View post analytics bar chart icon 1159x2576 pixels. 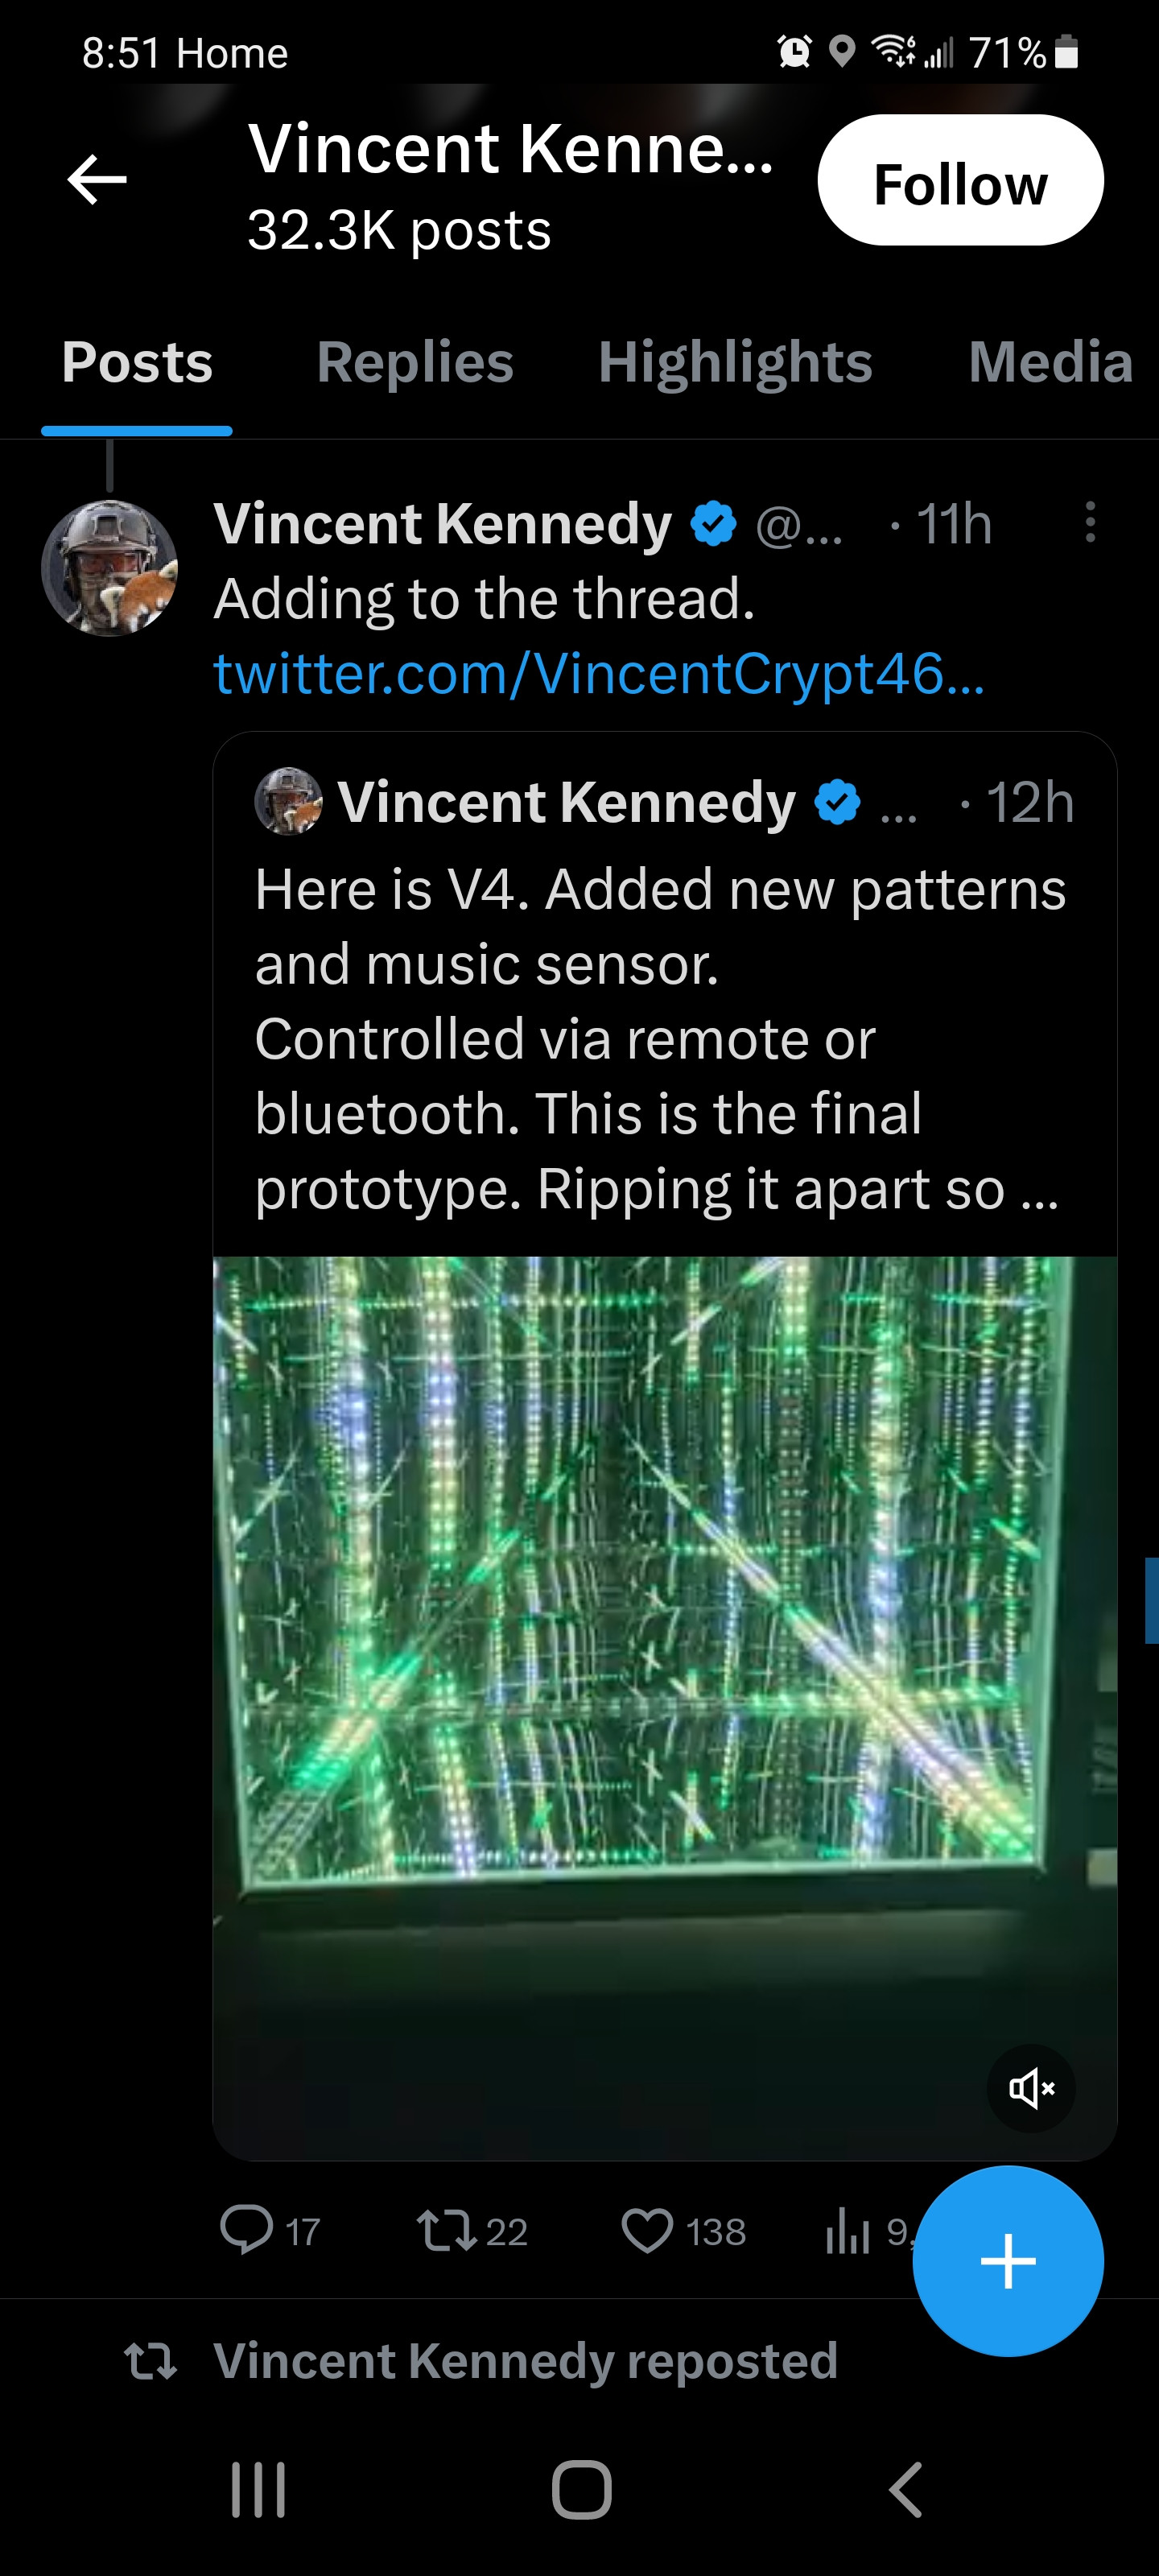tap(848, 2231)
